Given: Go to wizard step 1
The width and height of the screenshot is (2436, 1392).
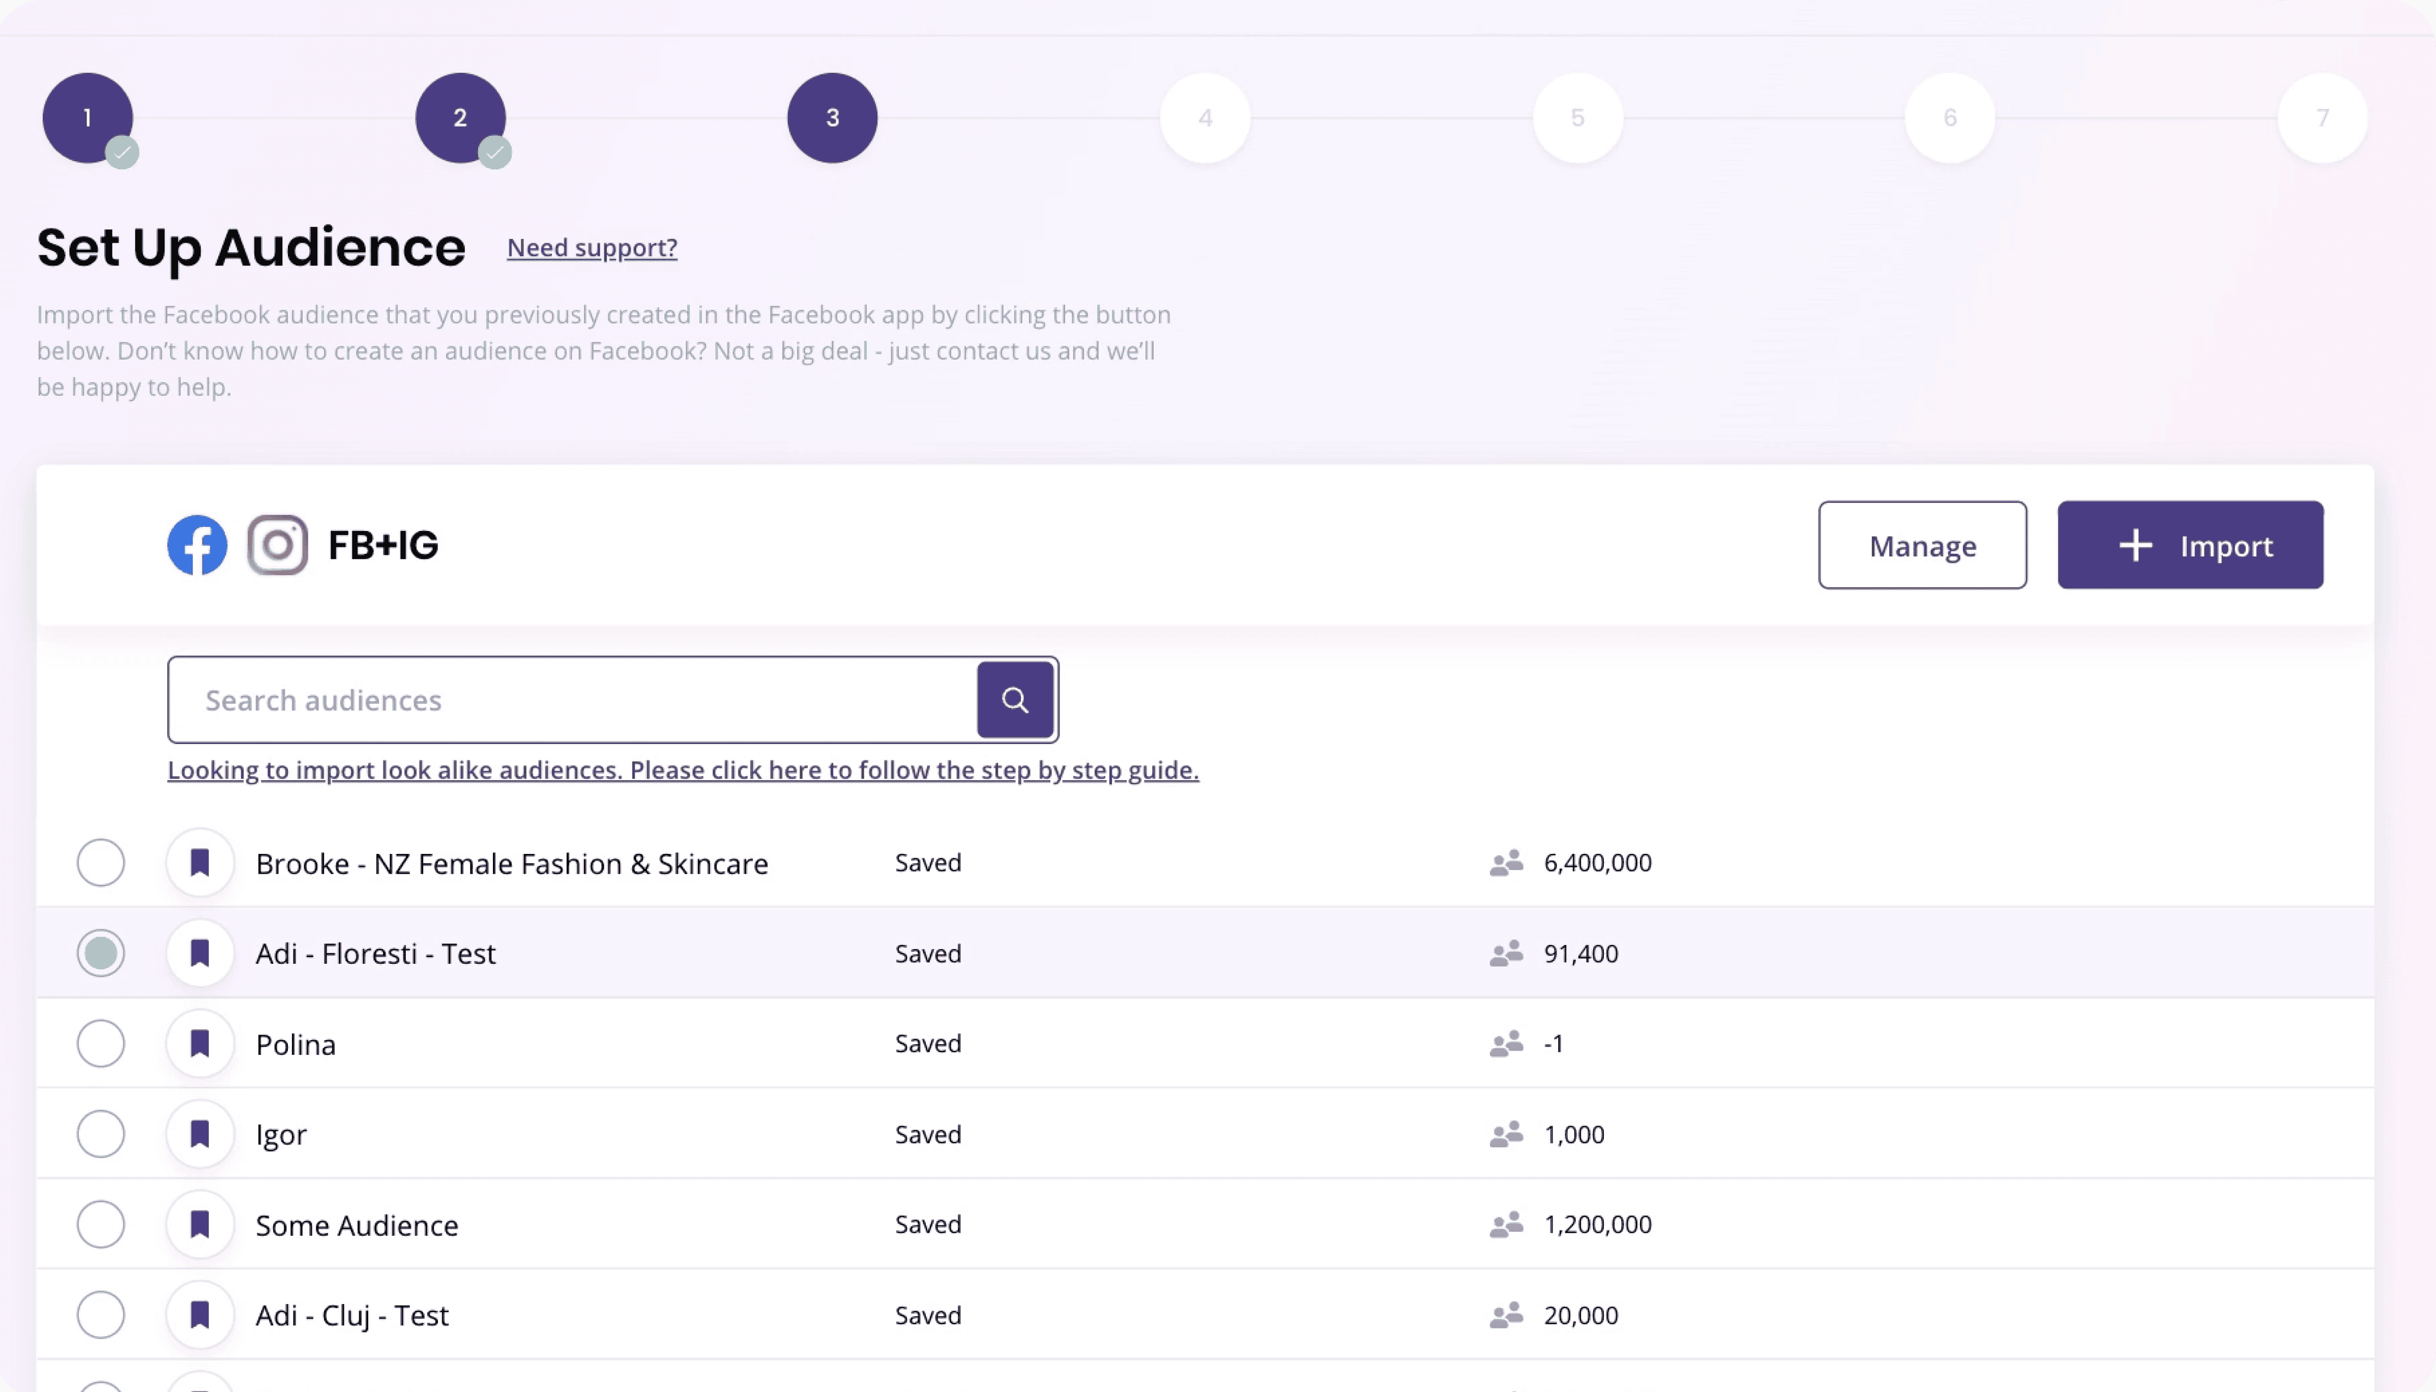Looking at the screenshot, I should point(87,117).
